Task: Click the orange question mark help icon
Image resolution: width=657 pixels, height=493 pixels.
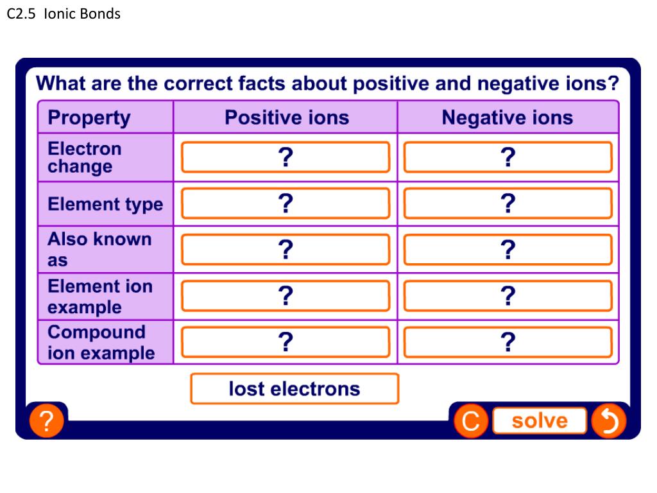Action: click(46, 422)
